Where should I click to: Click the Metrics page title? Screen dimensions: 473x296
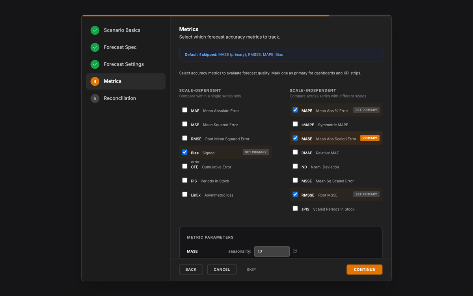click(189, 29)
